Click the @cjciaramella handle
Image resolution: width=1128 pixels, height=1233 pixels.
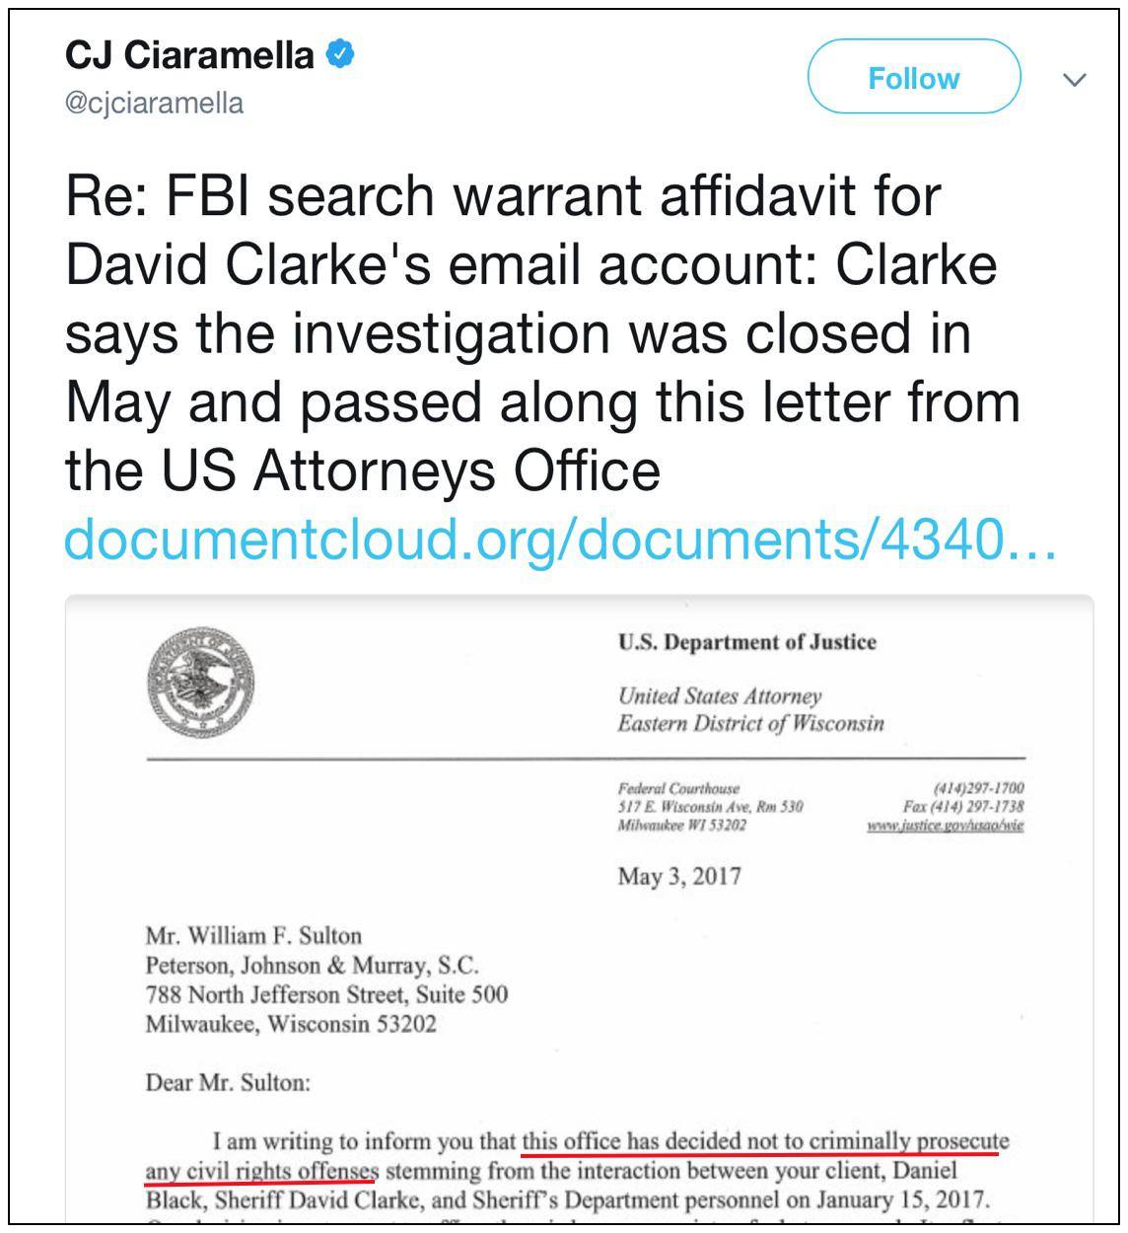tap(154, 103)
